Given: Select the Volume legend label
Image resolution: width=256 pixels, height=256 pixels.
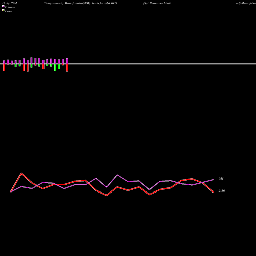Looking at the screenshot, I should click(x=10, y=7).
